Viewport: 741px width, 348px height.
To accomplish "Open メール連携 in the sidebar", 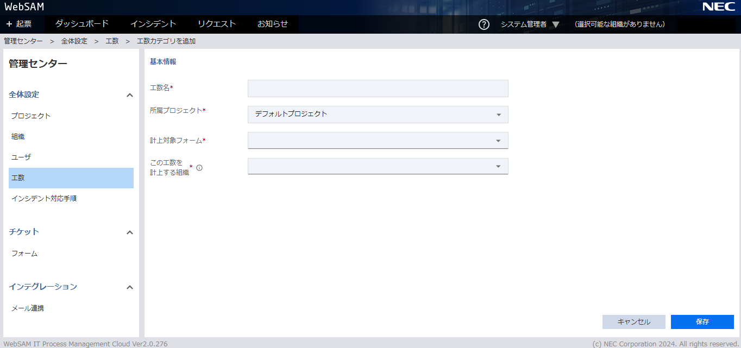I will pyautogui.click(x=28, y=308).
